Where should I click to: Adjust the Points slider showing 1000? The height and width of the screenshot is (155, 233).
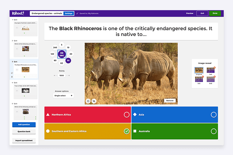62,75
